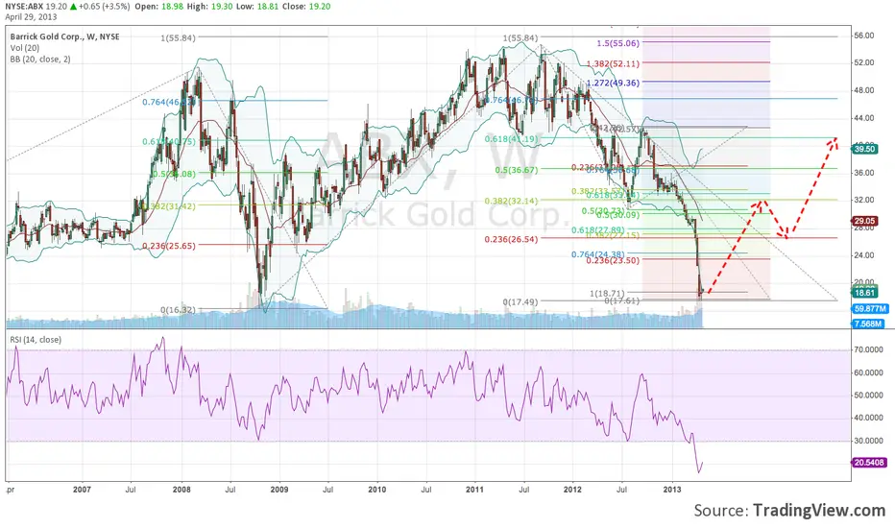Click the 2009 time axis label

(279, 490)
